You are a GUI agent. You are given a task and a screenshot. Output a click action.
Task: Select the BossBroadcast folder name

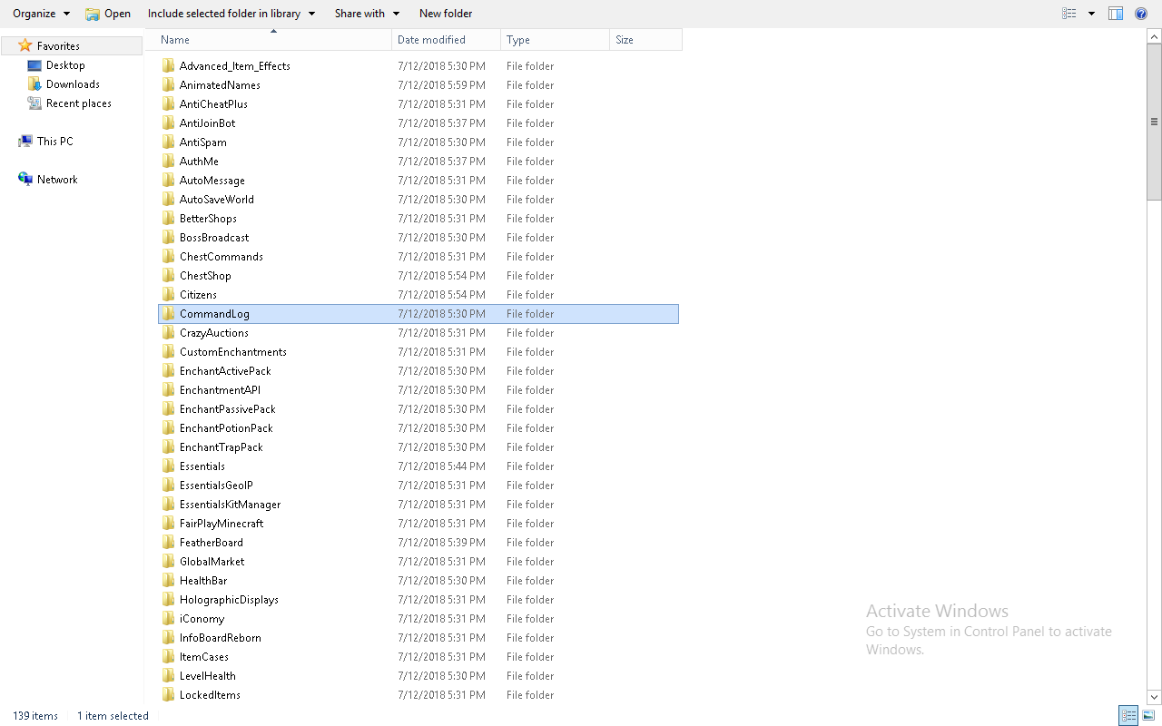[214, 238]
